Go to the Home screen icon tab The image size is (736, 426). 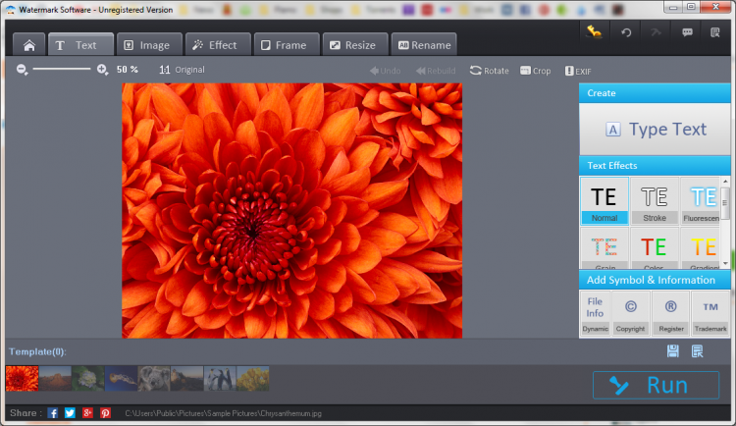29,44
